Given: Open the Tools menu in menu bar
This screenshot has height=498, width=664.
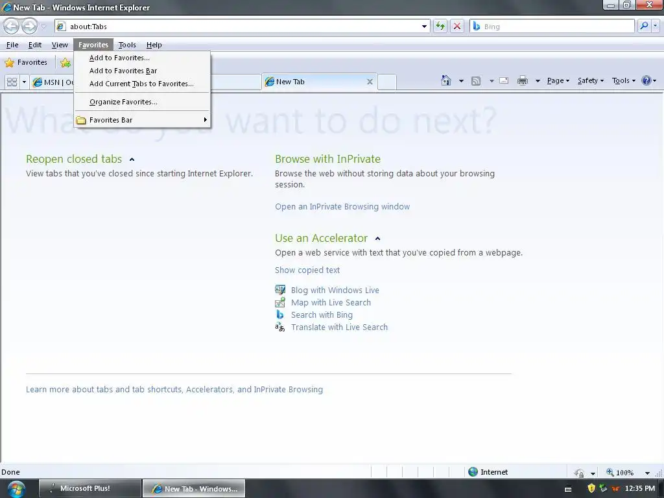Looking at the screenshot, I should pyautogui.click(x=127, y=45).
